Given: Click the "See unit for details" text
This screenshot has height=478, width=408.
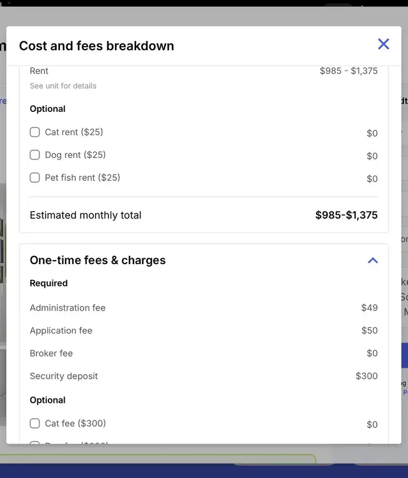Looking at the screenshot, I should pos(63,86).
